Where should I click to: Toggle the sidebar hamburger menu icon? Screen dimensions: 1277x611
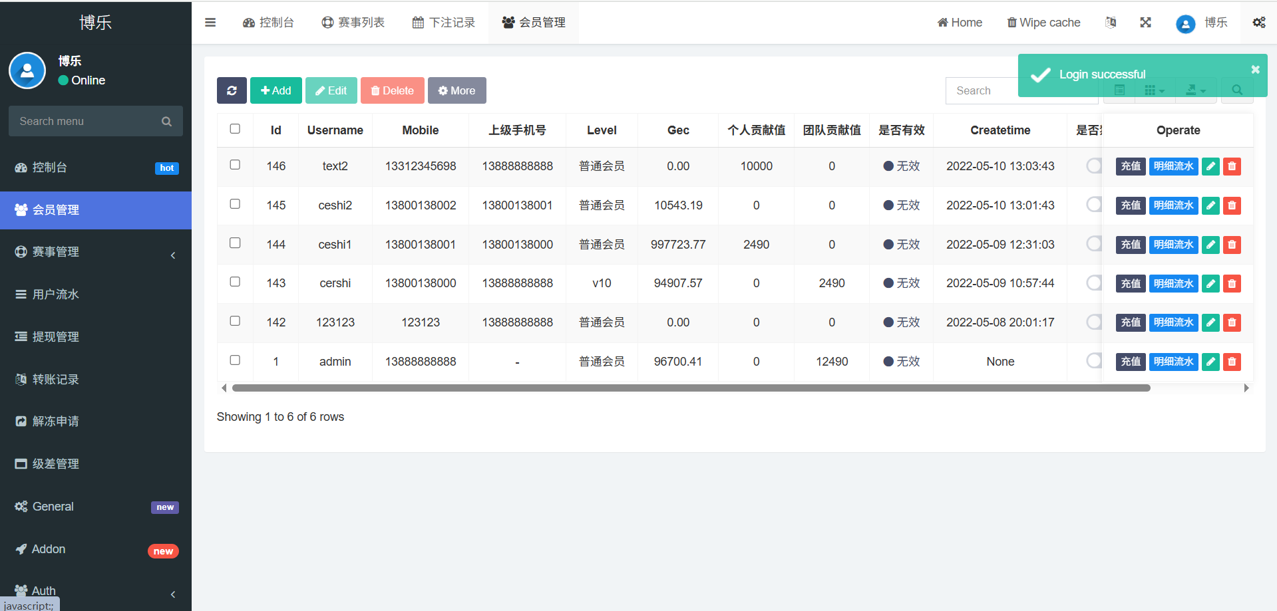[210, 23]
